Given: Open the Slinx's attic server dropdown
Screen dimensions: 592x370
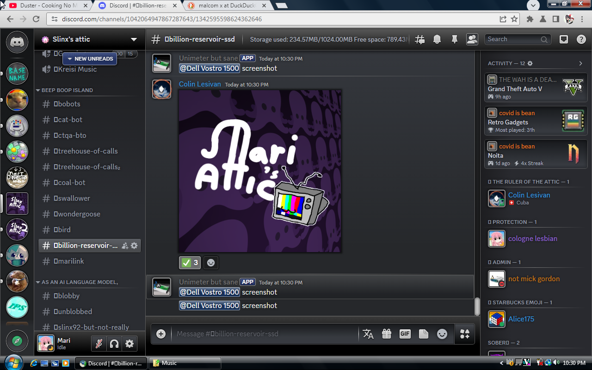Looking at the screenshot, I should (x=134, y=39).
